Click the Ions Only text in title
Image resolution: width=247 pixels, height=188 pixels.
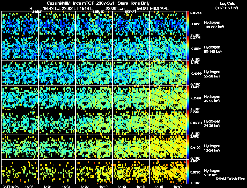(x=140, y=3)
